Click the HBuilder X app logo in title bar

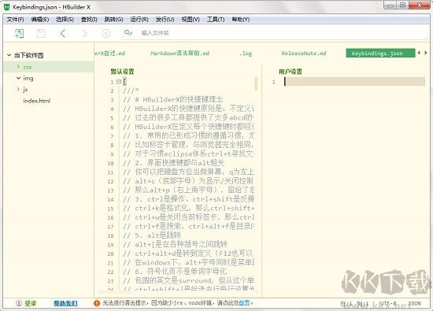(7, 7)
